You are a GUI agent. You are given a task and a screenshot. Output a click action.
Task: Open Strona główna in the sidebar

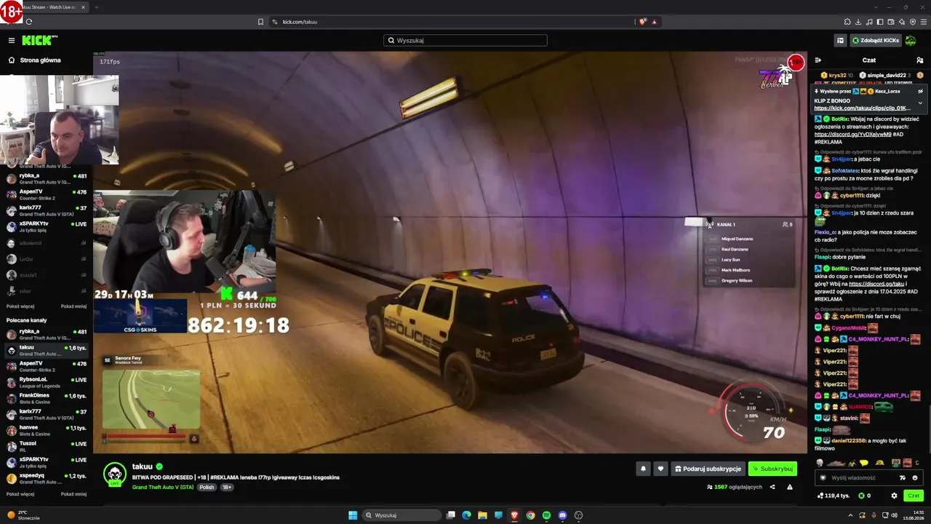tap(33, 60)
